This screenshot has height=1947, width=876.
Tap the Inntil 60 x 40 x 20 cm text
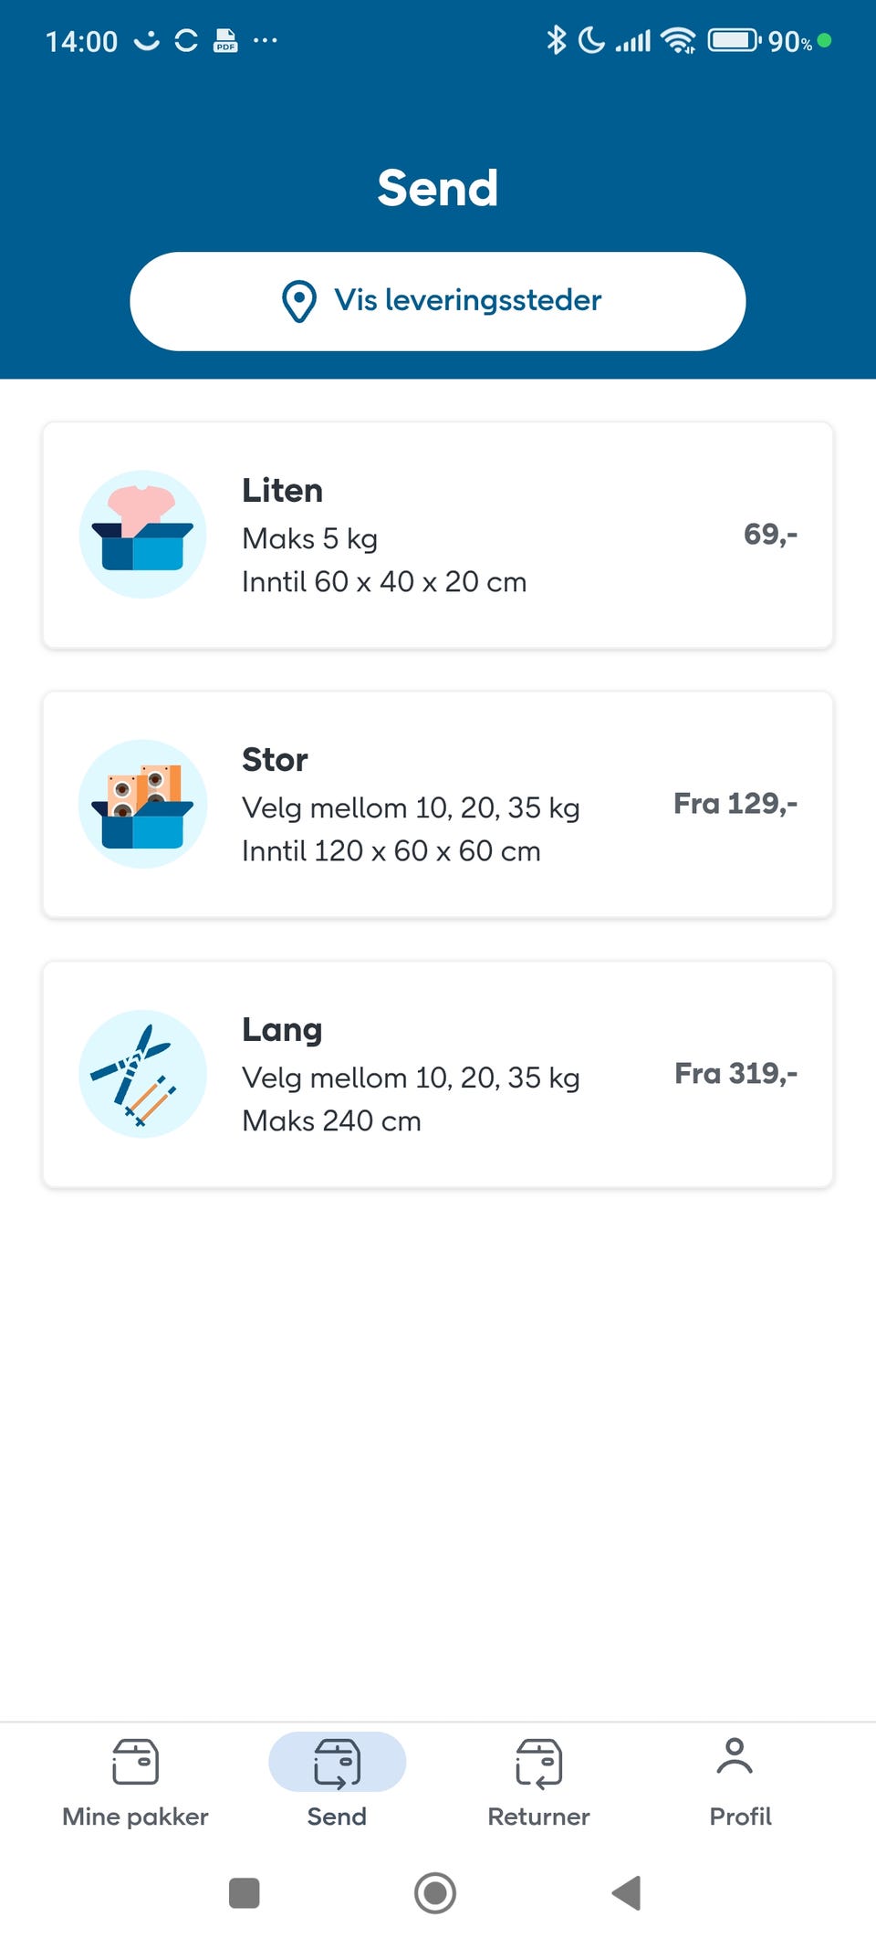point(384,582)
